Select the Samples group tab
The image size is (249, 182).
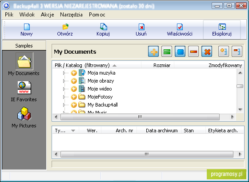(x=24, y=46)
